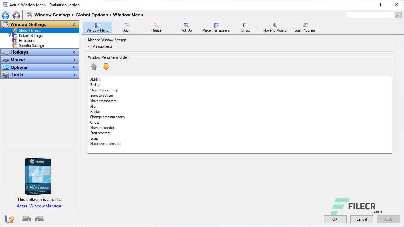
Task: Select Exclusions in the sidebar
Action: click(27, 40)
